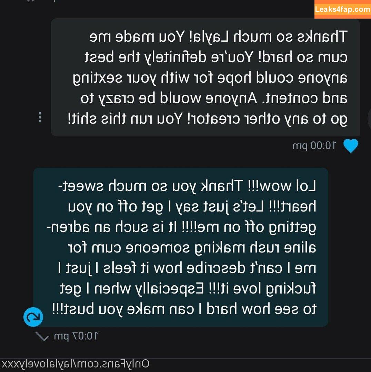Expand options via vertical dots by first bubble
Screen dimensions: 371x372
click(40, 117)
